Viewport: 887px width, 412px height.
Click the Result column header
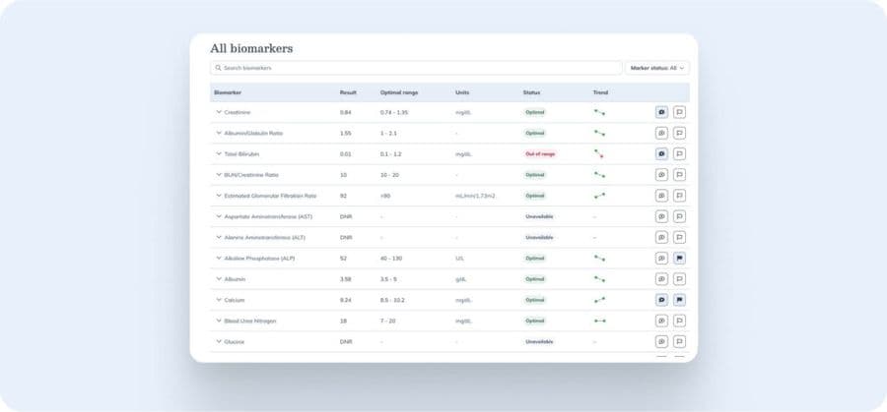click(348, 92)
